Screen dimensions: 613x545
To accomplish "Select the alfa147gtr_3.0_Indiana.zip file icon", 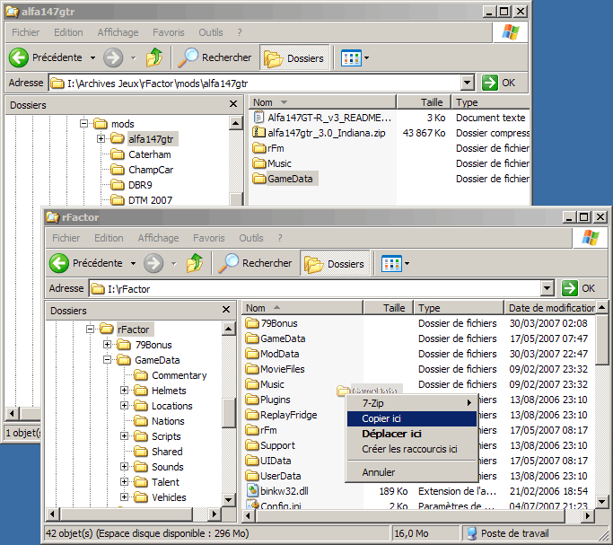I will pos(258,133).
